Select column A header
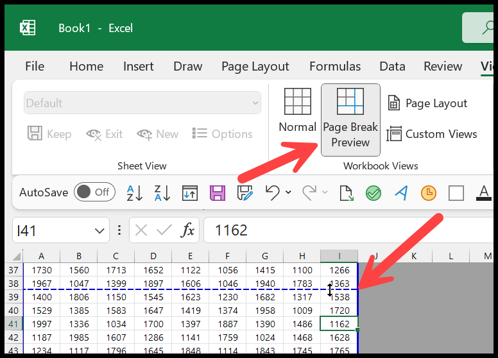Image resolution: width=498 pixels, height=358 pixels. pos(42,256)
